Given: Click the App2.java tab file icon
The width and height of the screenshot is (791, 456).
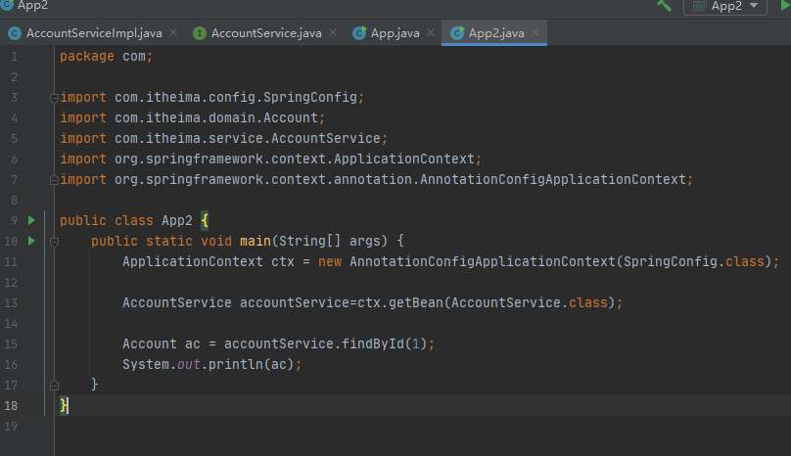Looking at the screenshot, I should click(457, 33).
